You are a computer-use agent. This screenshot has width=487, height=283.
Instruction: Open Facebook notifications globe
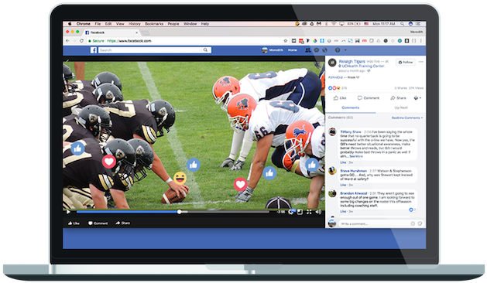tap(325, 50)
